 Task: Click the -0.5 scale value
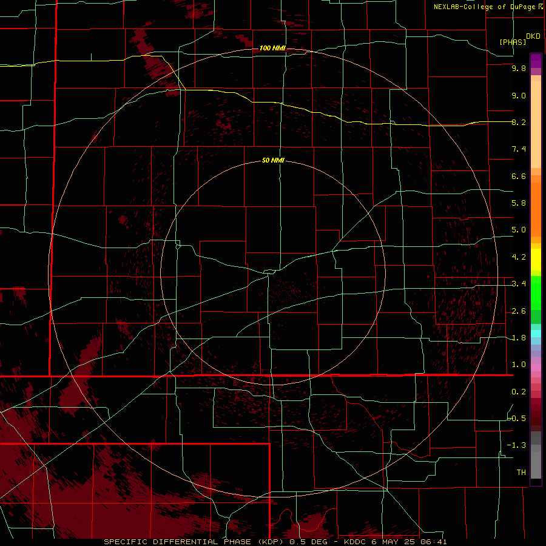coord(517,419)
